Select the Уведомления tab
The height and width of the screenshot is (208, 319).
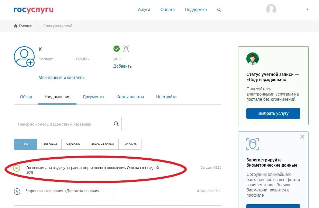pyautogui.click(x=57, y=97)
